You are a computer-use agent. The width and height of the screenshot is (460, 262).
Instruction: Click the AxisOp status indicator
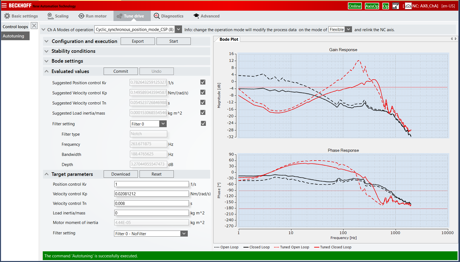pyautogui.click(x=372, y=6)
